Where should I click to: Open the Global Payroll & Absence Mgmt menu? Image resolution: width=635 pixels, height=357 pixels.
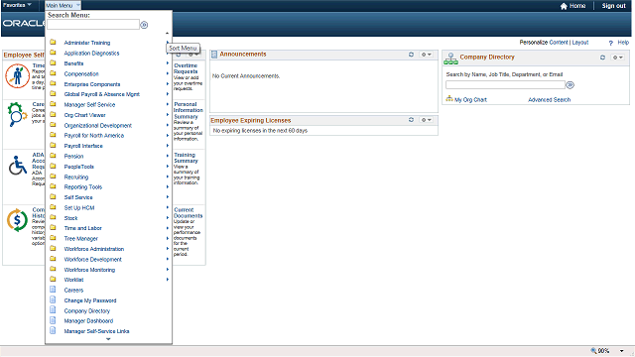pyautogui.click(x=101, y=94)
